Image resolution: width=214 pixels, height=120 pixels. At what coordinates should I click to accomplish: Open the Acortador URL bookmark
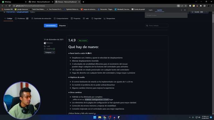tap(7, 9)
